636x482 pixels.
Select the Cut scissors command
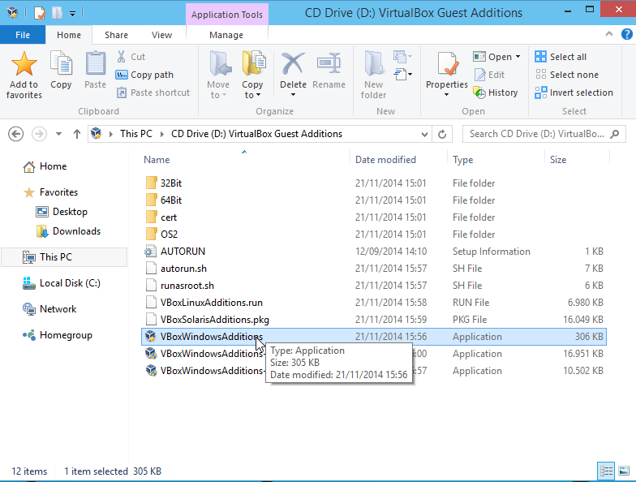(131, 57)
